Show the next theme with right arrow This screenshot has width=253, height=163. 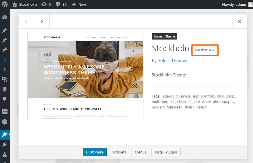(42, 21)
